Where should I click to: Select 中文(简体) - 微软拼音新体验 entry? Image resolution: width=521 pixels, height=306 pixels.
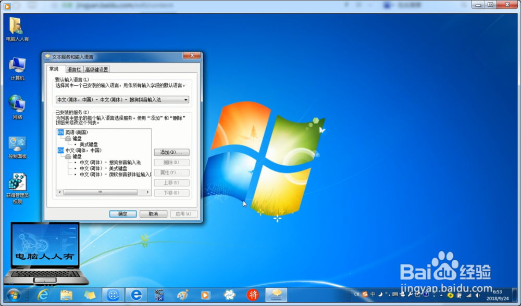click(115, 174)
